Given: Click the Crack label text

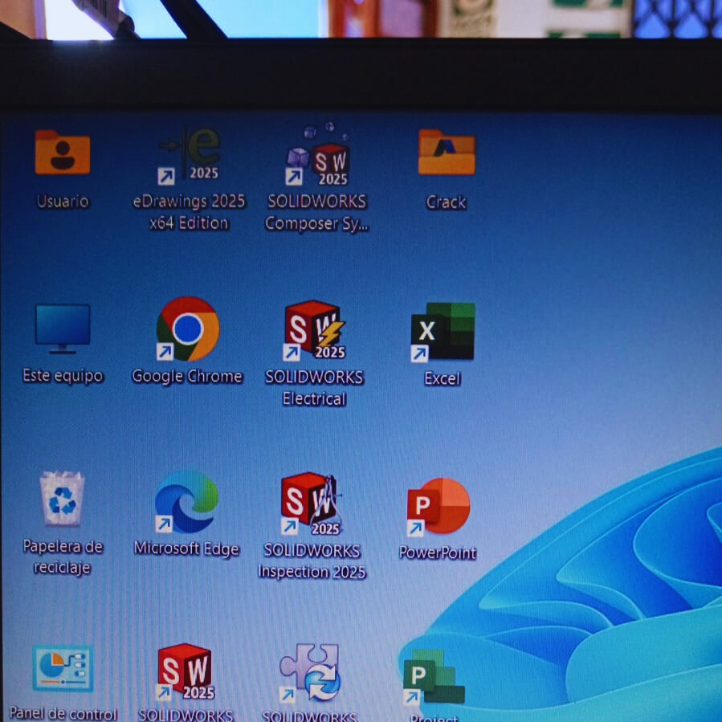Looking at the screenshot, I should pyautogui.click(x=447, y=202).
